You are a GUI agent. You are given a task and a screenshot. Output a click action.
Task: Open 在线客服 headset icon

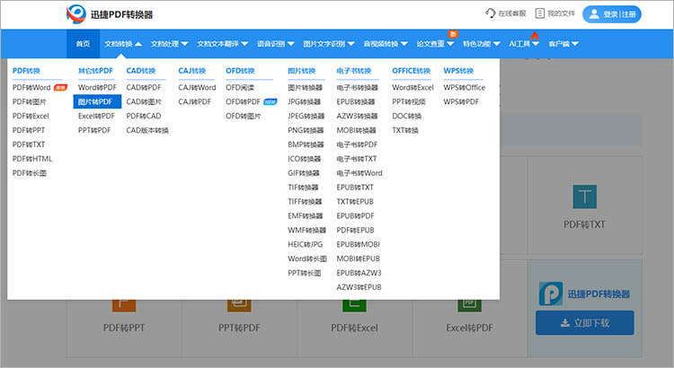[x=491, y=13]
